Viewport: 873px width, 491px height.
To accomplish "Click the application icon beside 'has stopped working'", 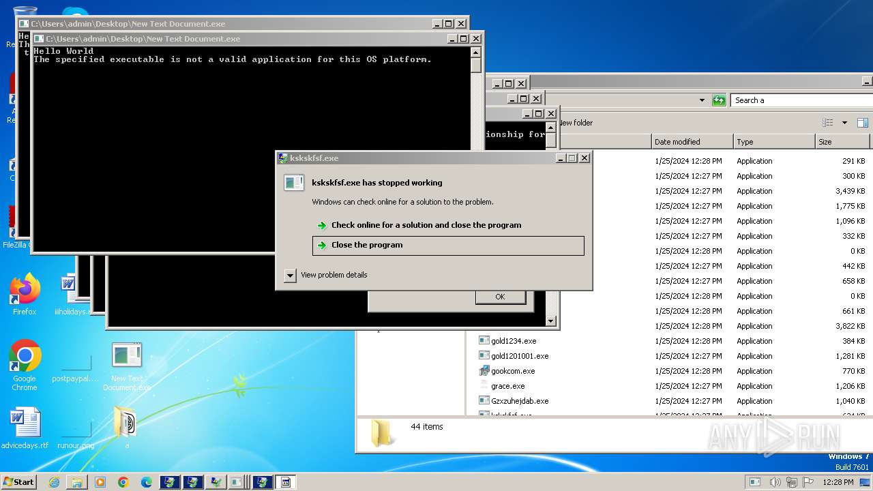I will tap(294, 183).
